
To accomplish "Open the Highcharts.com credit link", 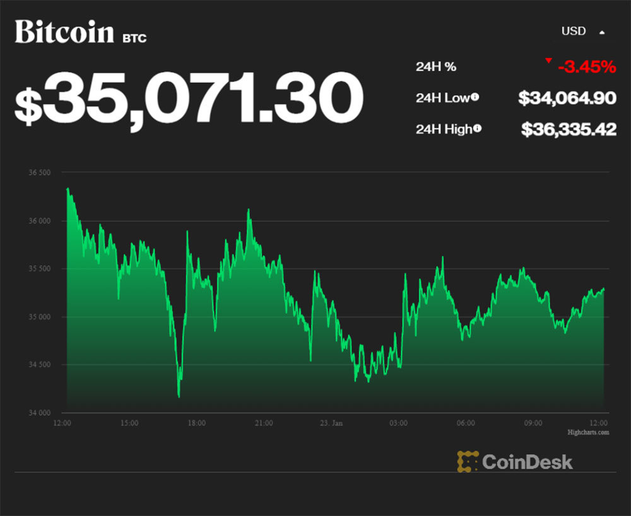I will click(x=587, y=432).
